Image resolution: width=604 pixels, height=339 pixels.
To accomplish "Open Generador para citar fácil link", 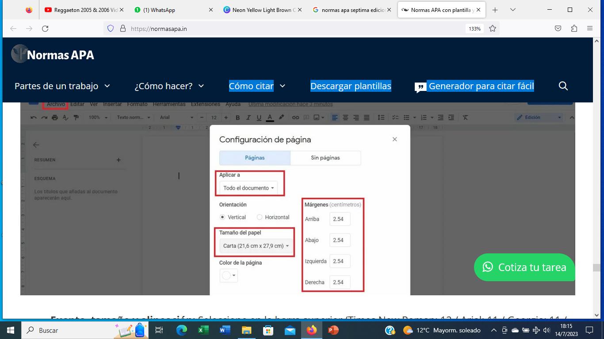I will [x=474, y=86].
